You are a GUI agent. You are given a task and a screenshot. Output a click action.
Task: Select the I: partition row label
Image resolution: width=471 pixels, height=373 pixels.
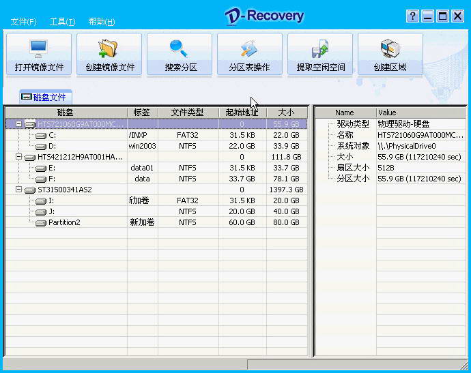pos(51,200)
